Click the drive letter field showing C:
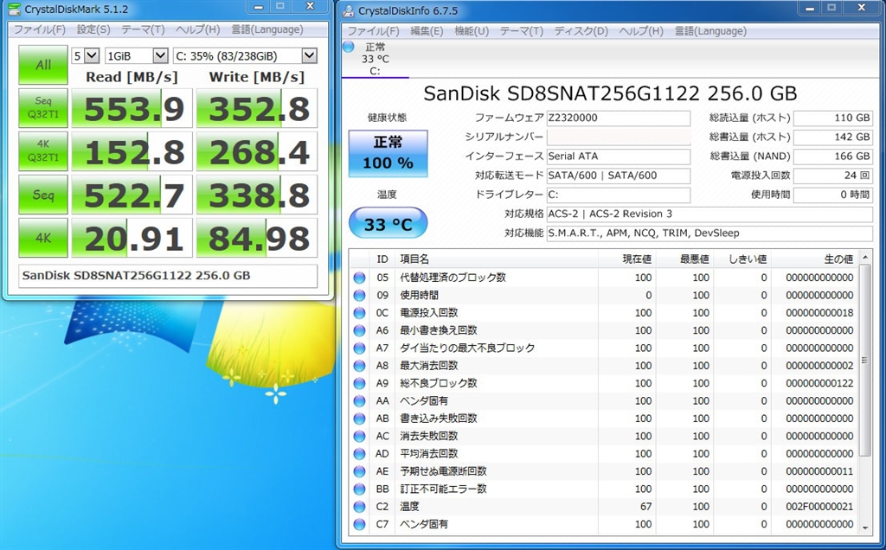 pos(618,195)
